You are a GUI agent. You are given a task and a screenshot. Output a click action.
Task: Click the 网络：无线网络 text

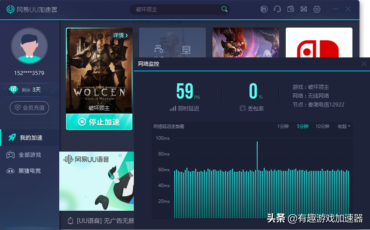click(311, 96)
